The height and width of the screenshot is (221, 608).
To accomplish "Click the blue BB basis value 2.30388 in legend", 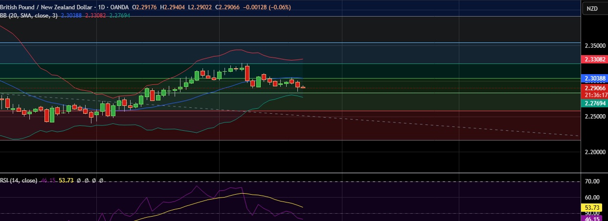I will 71,16.
